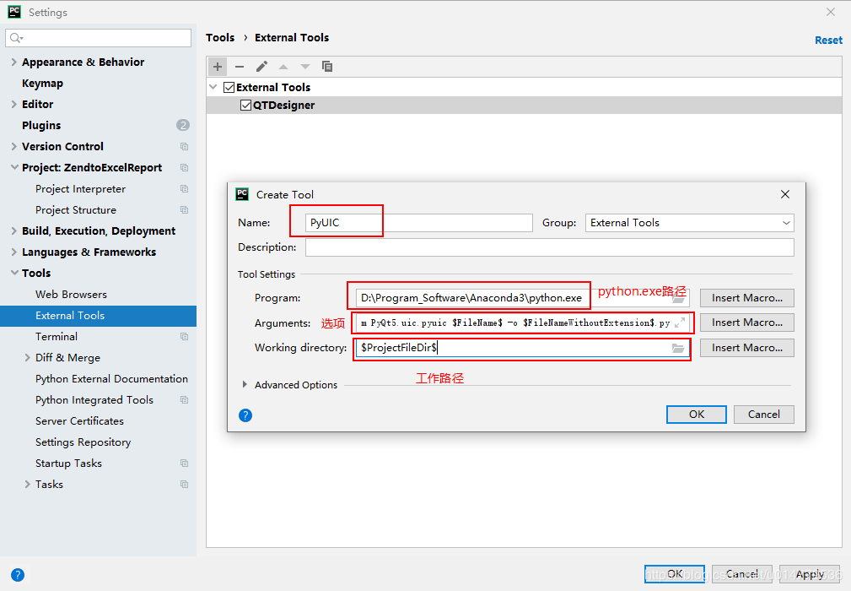The width and height of the screenshot is (851, 591).
Task: Open Web Browsers settings page
Action: point(71,295)
